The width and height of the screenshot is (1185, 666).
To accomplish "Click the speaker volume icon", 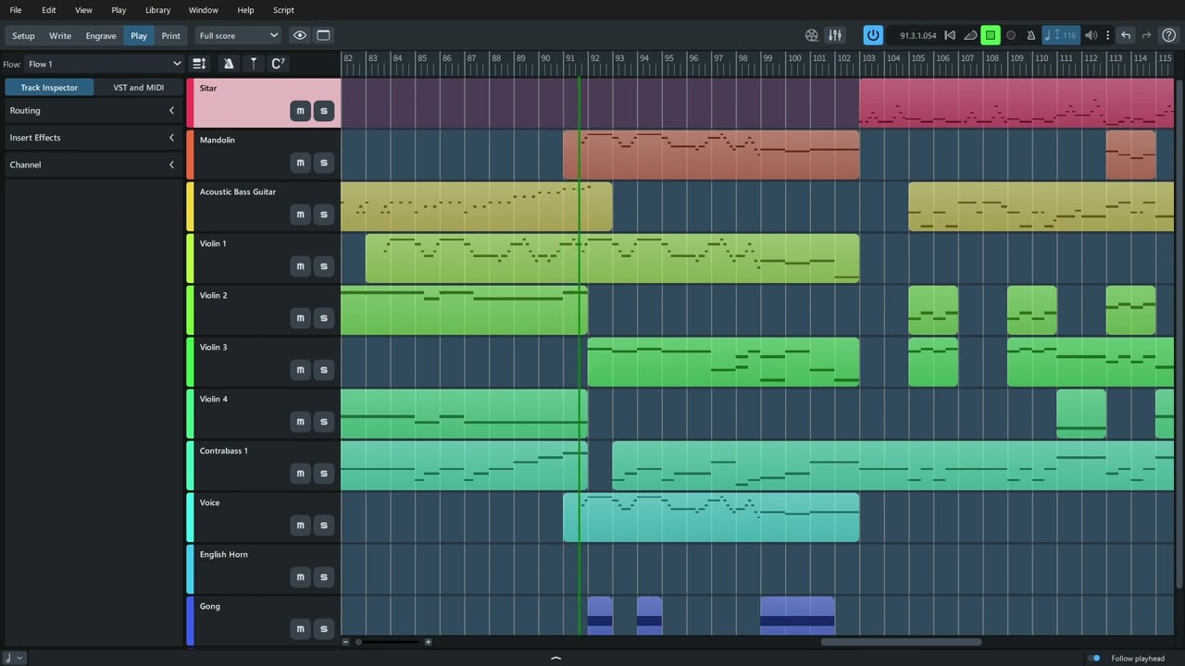I will click(1091, 35).
